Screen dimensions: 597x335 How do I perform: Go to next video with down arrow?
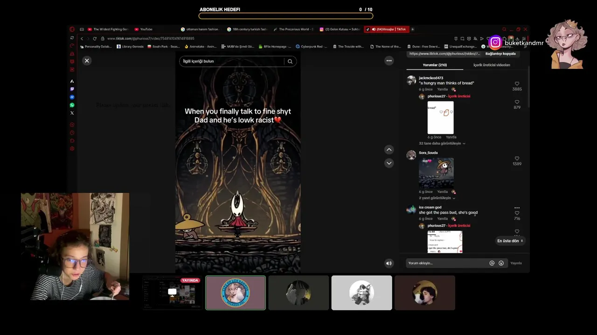[389, 163]
